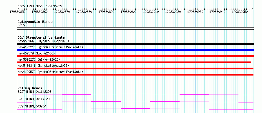Image resolution: width=262 pixels, height=113 pixels.
Task: Select ruler position 179830930
Action: coord(195,12)
